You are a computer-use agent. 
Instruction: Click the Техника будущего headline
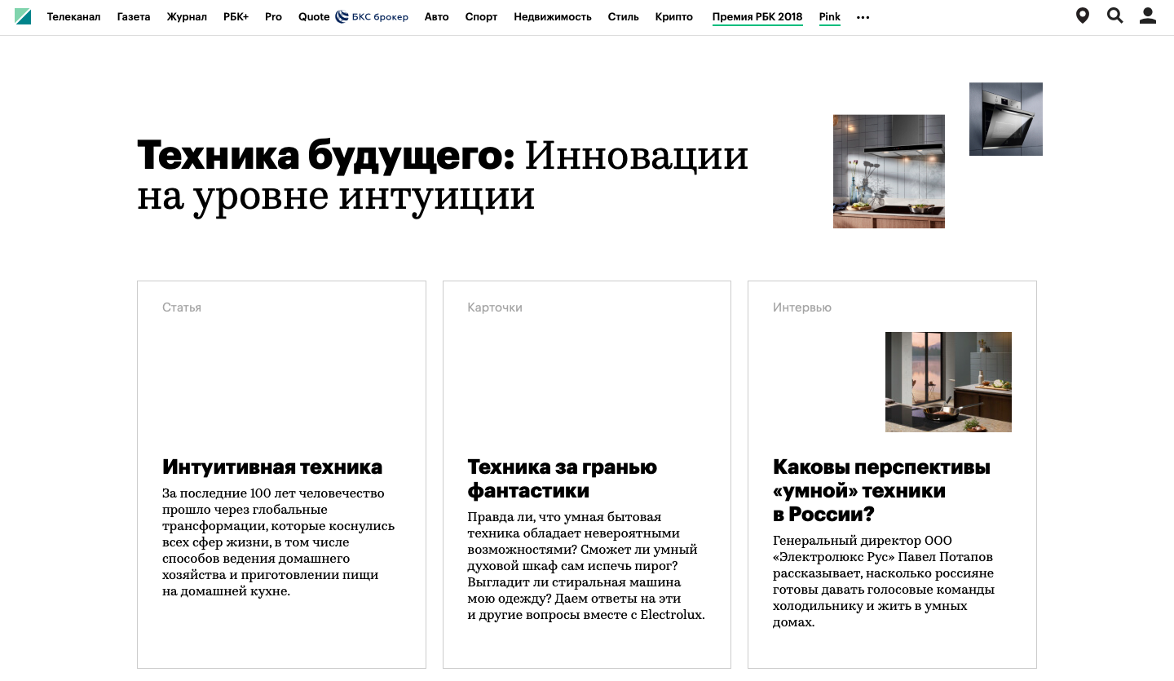443,175
